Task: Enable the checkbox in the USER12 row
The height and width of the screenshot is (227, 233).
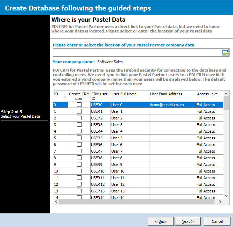Action: point(79,184)
